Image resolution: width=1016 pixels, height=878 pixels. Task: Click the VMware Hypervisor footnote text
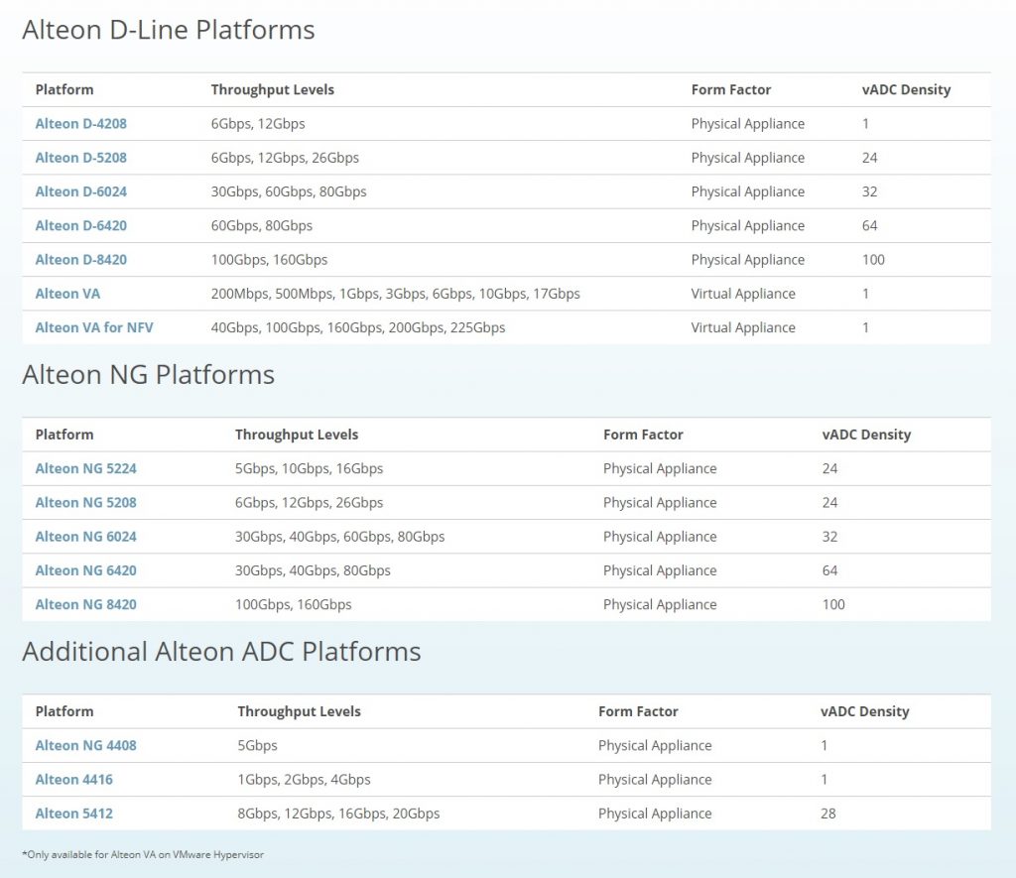pyautogui.click(x=143, y=854)
